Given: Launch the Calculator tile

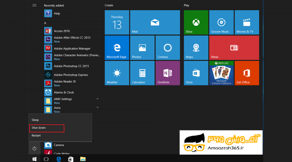Looking at the screenshot, I should (142, 73).
